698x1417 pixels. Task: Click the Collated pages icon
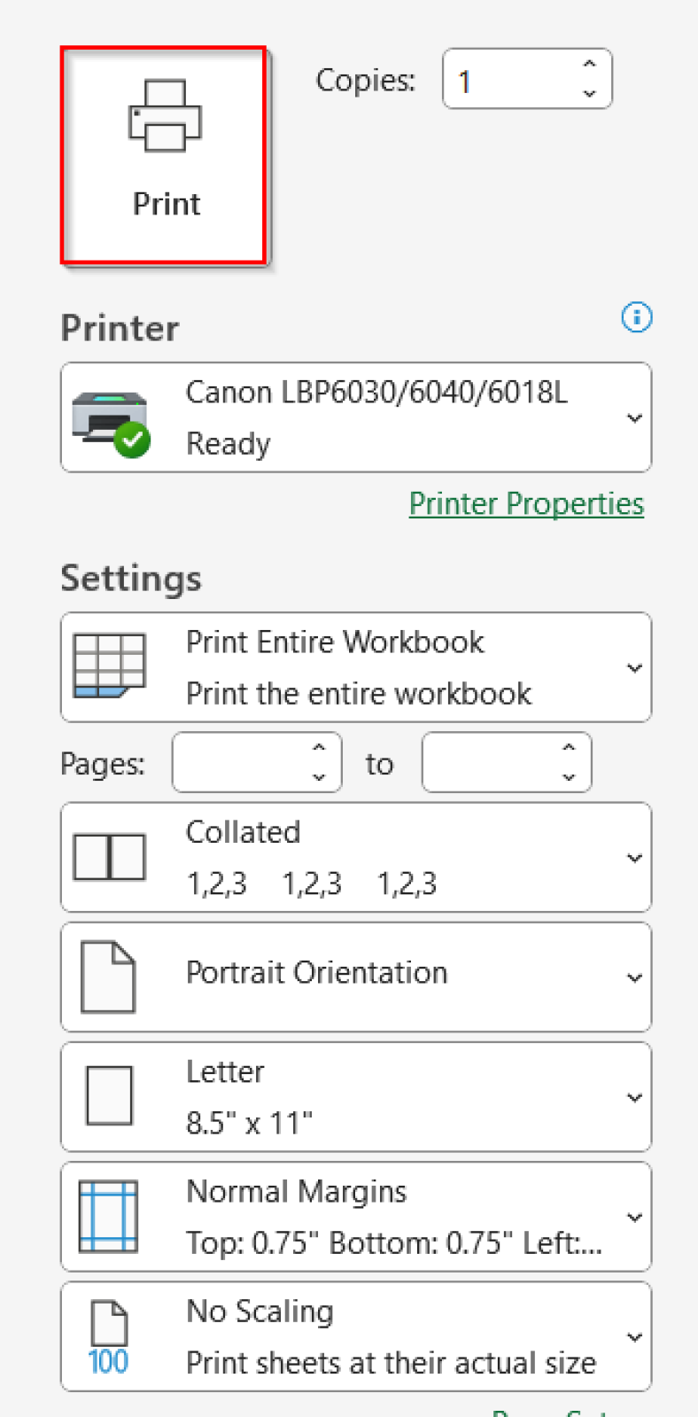coord(109,857)
